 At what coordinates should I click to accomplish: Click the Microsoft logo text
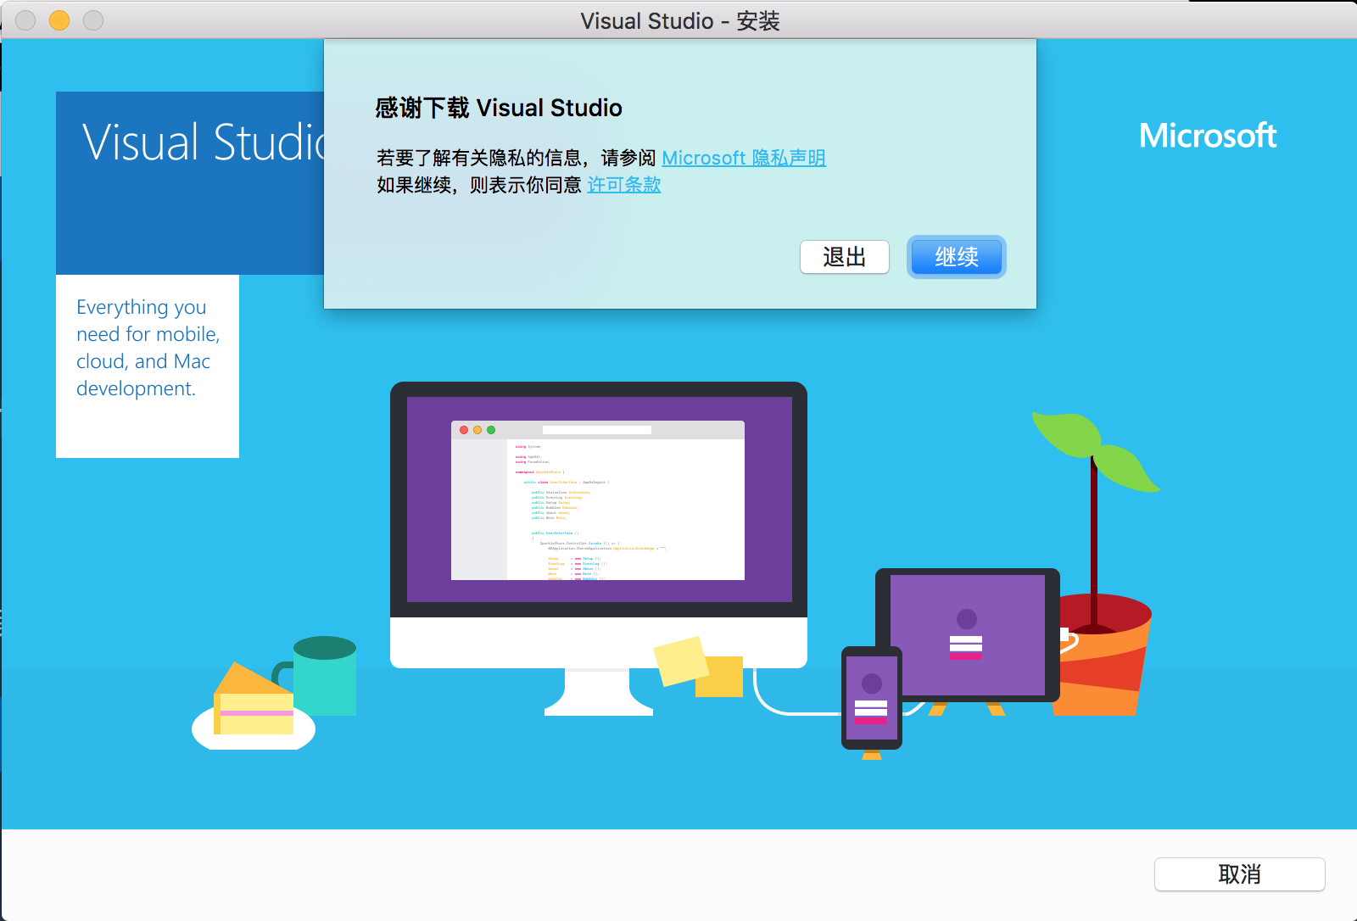(1208, 136)
